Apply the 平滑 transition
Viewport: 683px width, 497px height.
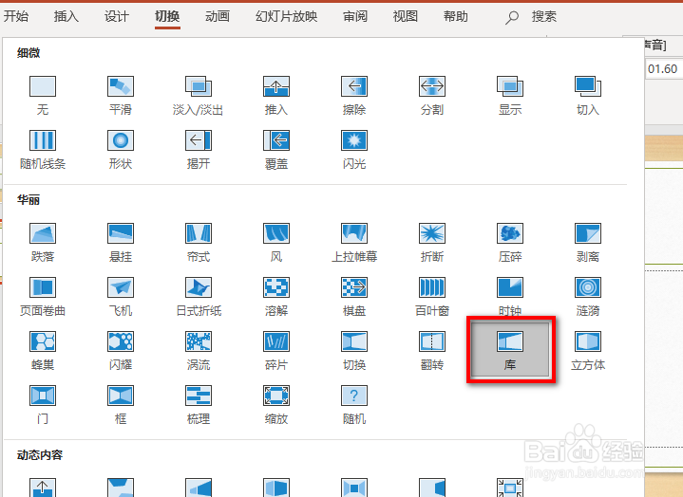click(121, 96)
